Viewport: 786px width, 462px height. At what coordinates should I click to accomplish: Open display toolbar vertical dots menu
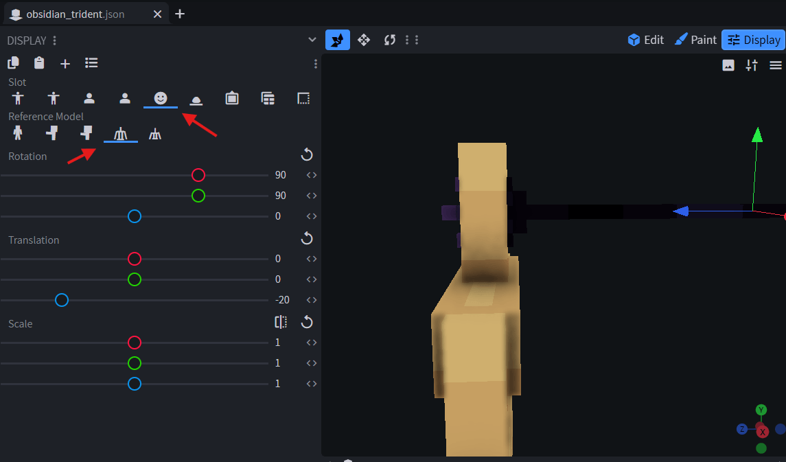point(315,64)
